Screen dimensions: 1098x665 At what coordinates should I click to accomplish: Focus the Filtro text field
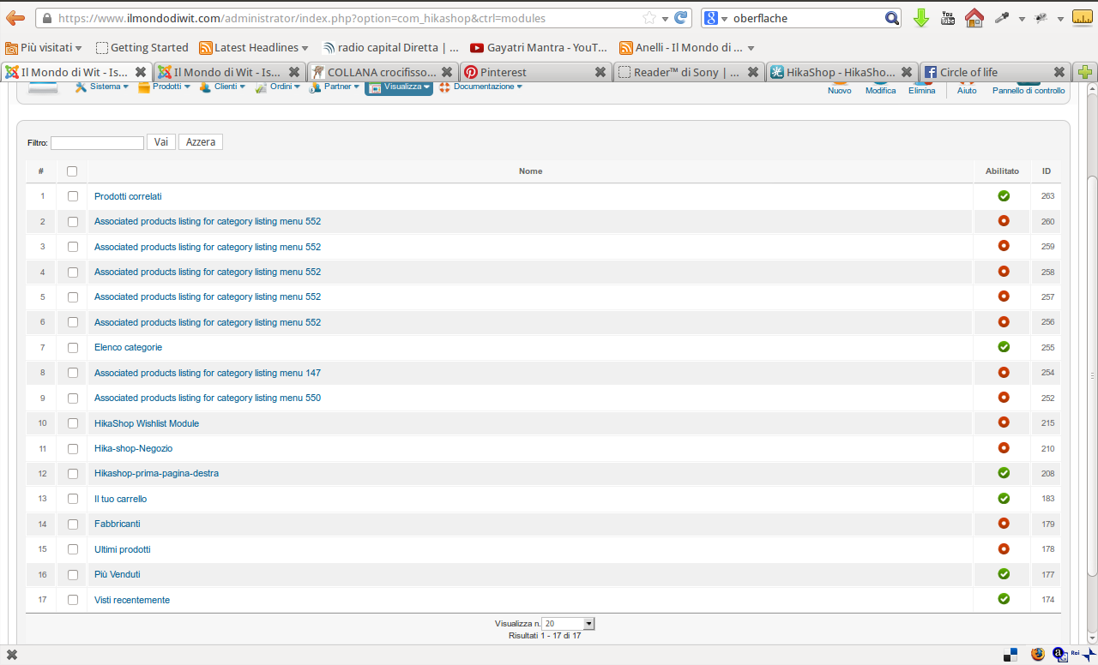click(97, 143)
